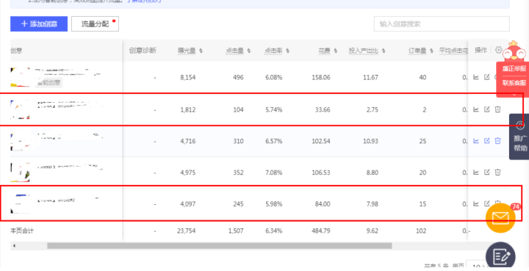Open trend chart icon for 1,812 exposure row
This screenshot has height=271, width=529.
[476, 109]
